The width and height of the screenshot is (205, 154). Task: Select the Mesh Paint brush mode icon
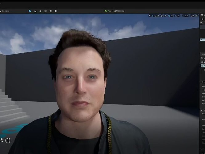(46, 11)
